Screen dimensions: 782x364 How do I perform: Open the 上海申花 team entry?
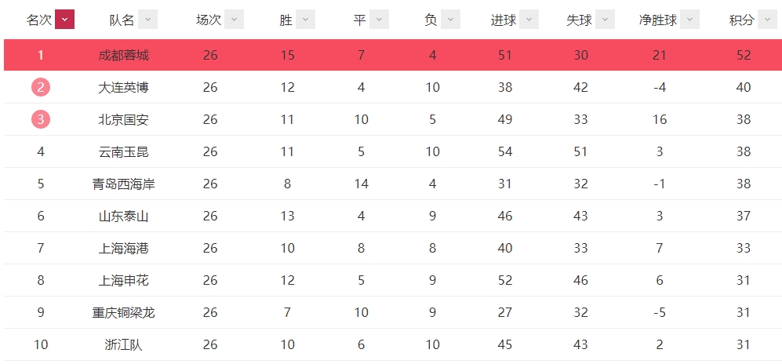click(124, 280)
